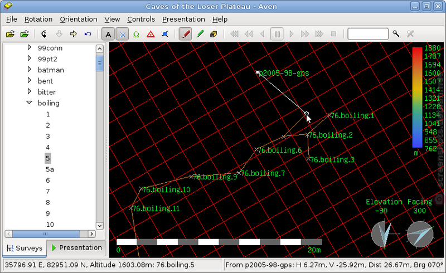Screen dimensions: 446x273
Task: Open the File menu
Action: [x=11, y=19]
